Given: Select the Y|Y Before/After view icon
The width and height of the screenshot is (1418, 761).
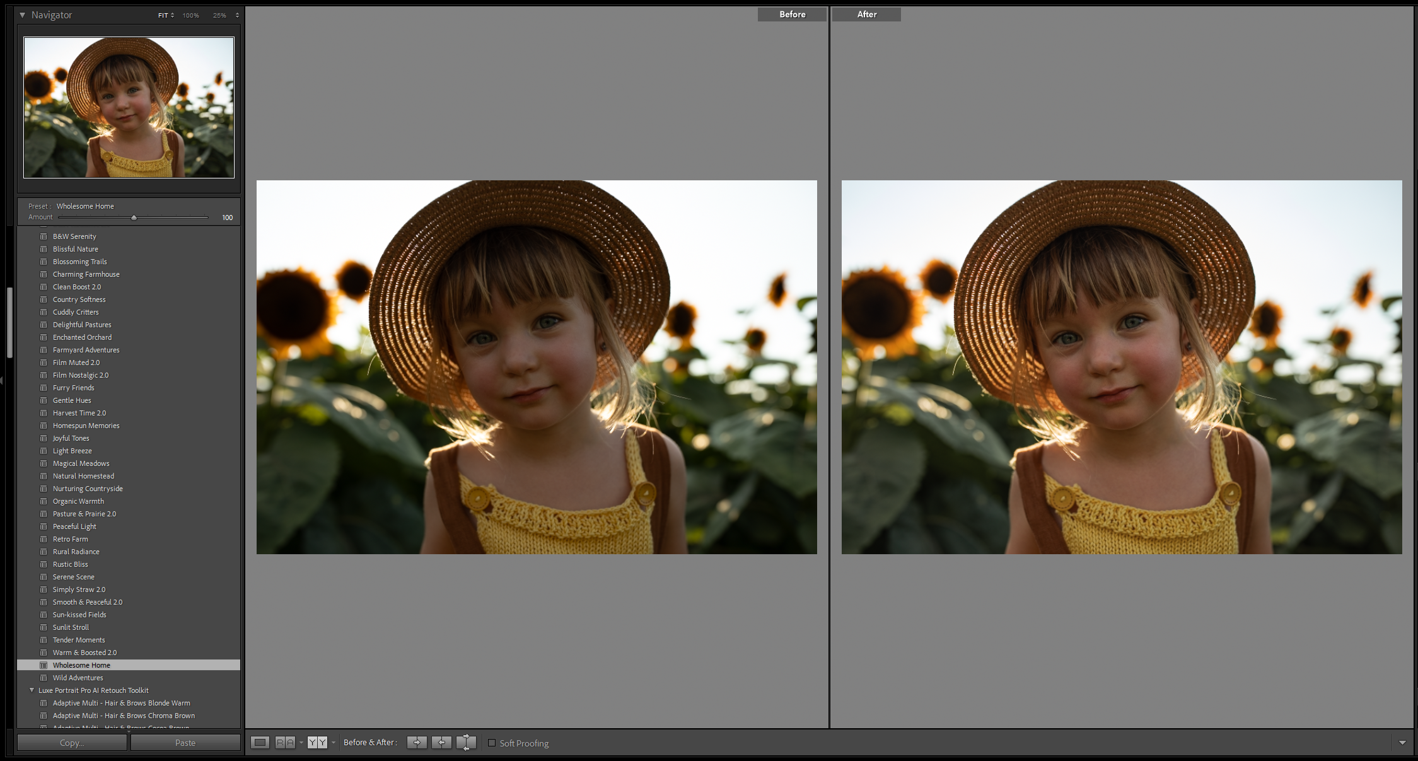Looking at the screenshot, I should coord(317,742).
